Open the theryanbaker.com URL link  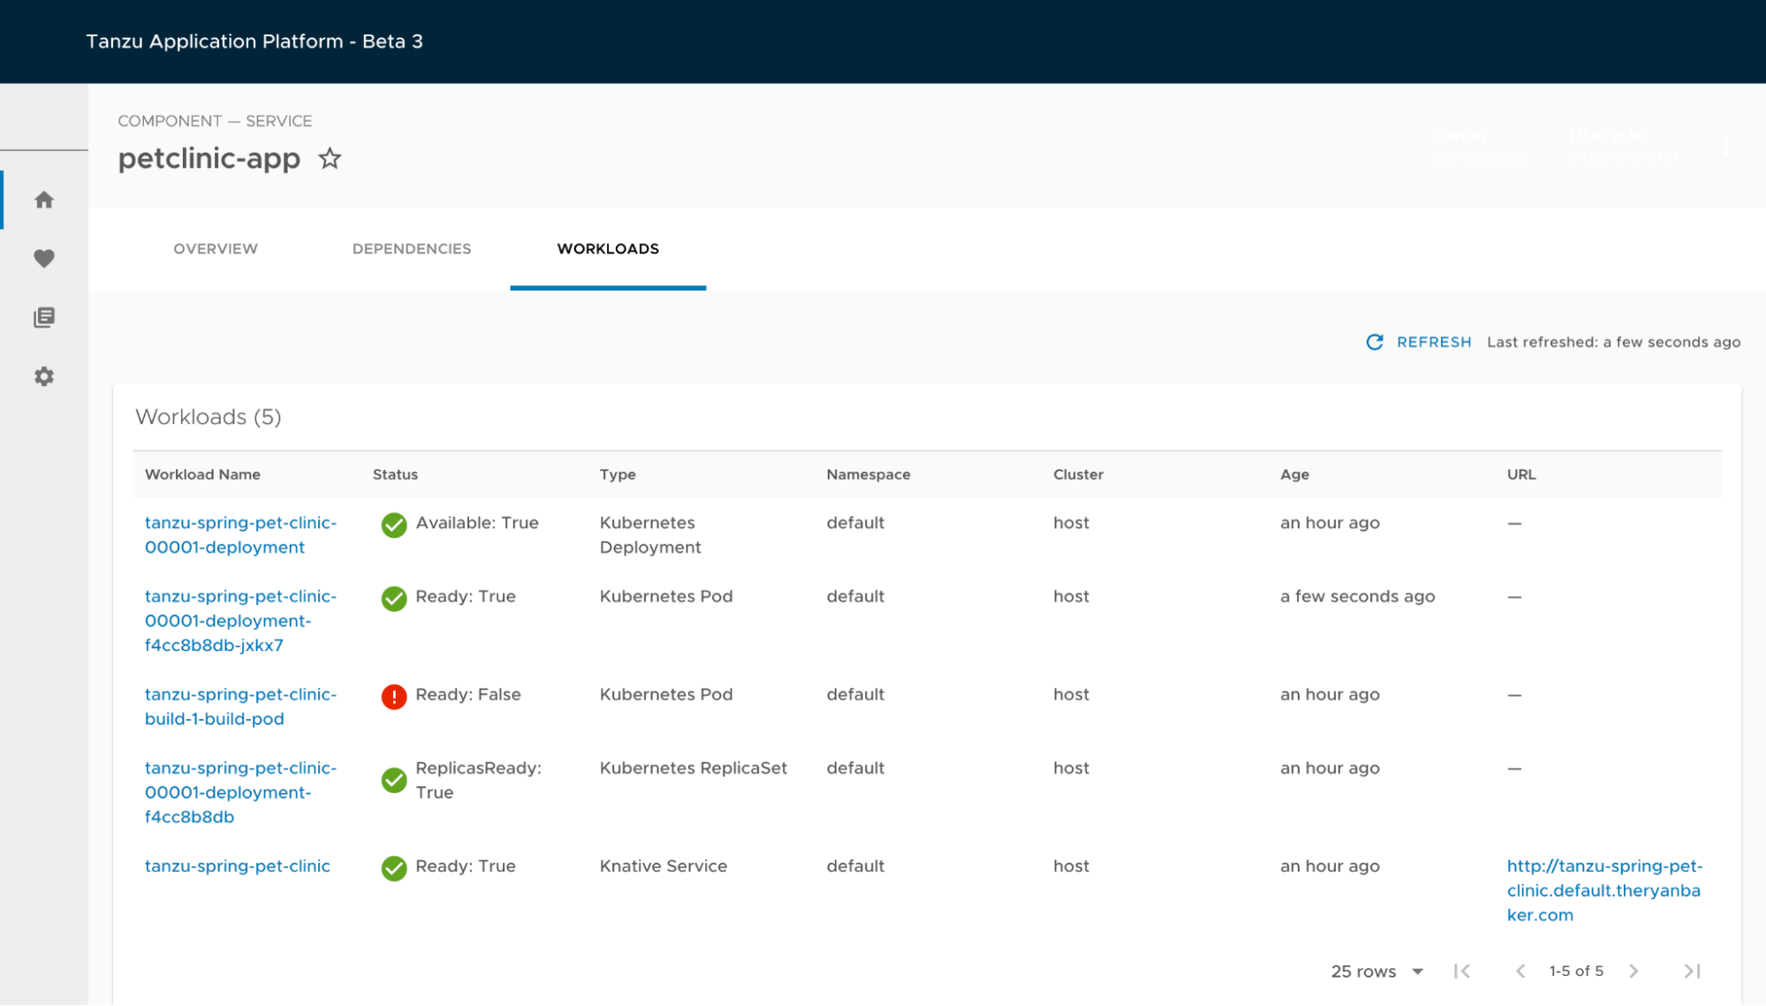tap(1604, 891)
